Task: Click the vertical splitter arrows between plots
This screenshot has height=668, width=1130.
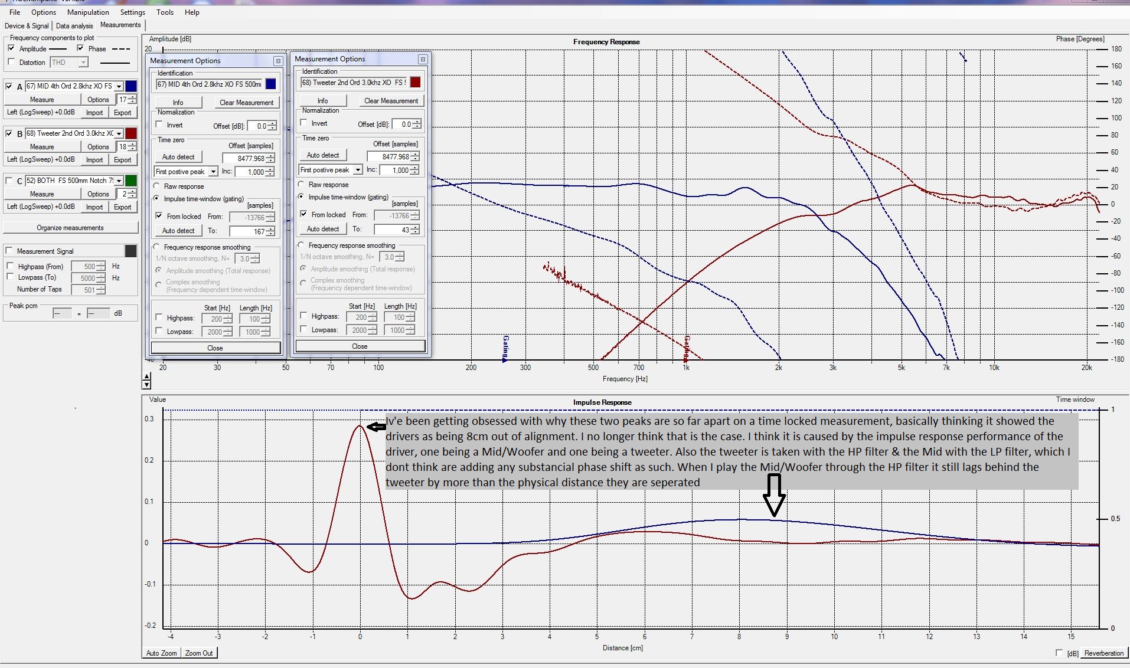Action: 146,381
